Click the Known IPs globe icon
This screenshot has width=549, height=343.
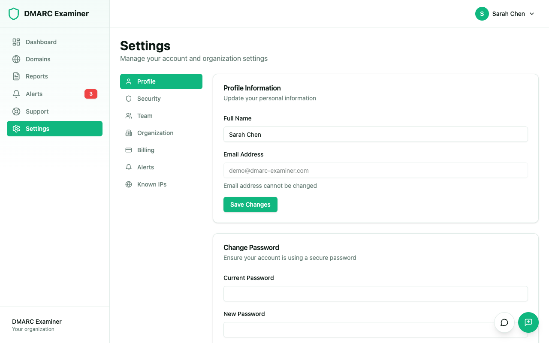129,184
